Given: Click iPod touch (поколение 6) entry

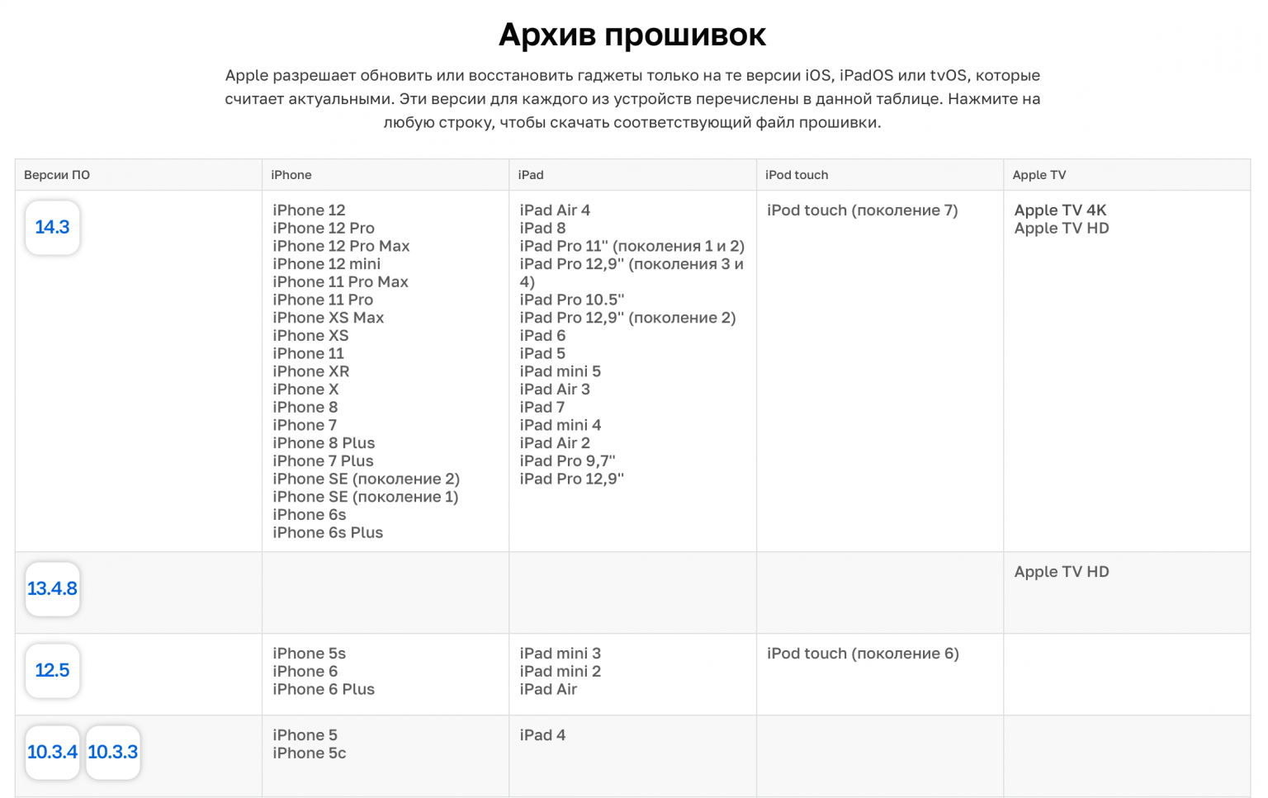Looking at the screenshot, I should coord(863,654).
